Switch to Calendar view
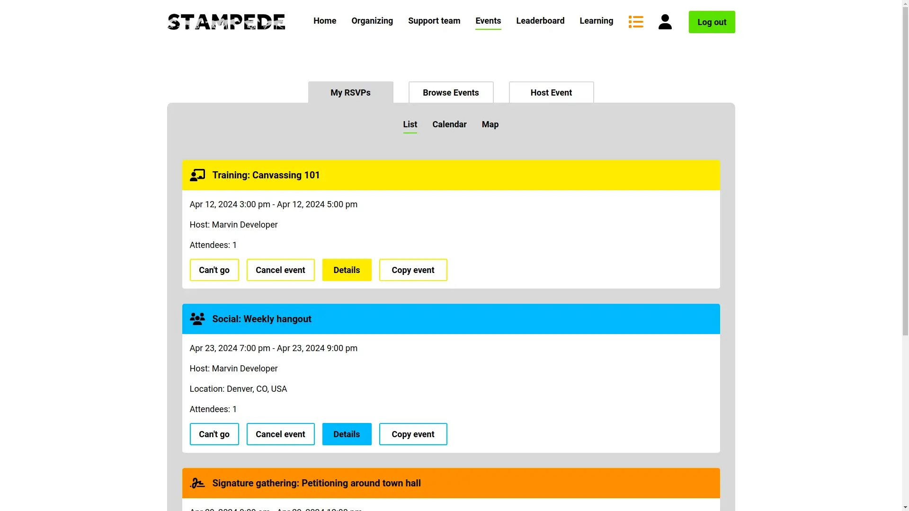 (449, 124)
